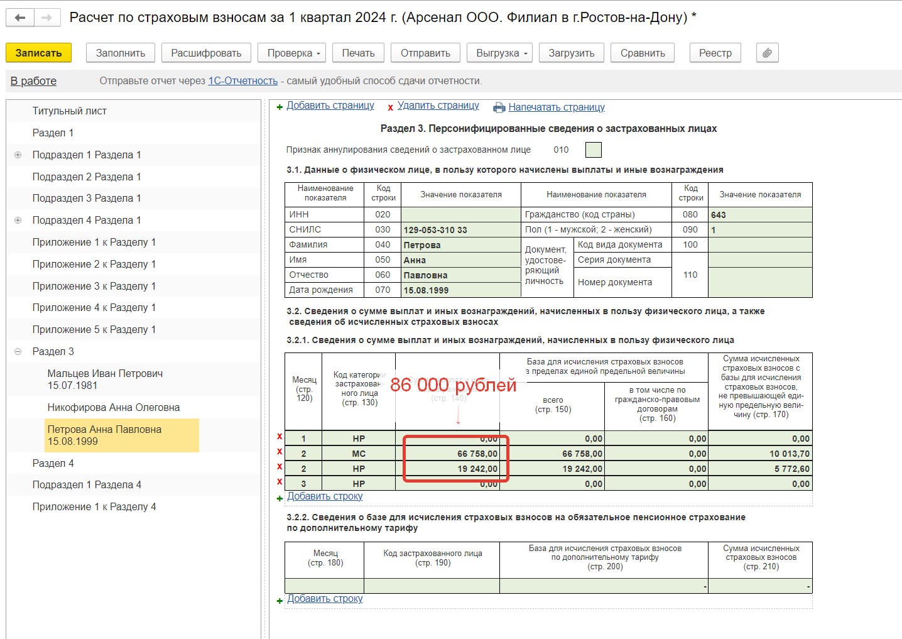Open Приложение 1 к Разделу 4
The image size is (902, 639).
point(94,506)
